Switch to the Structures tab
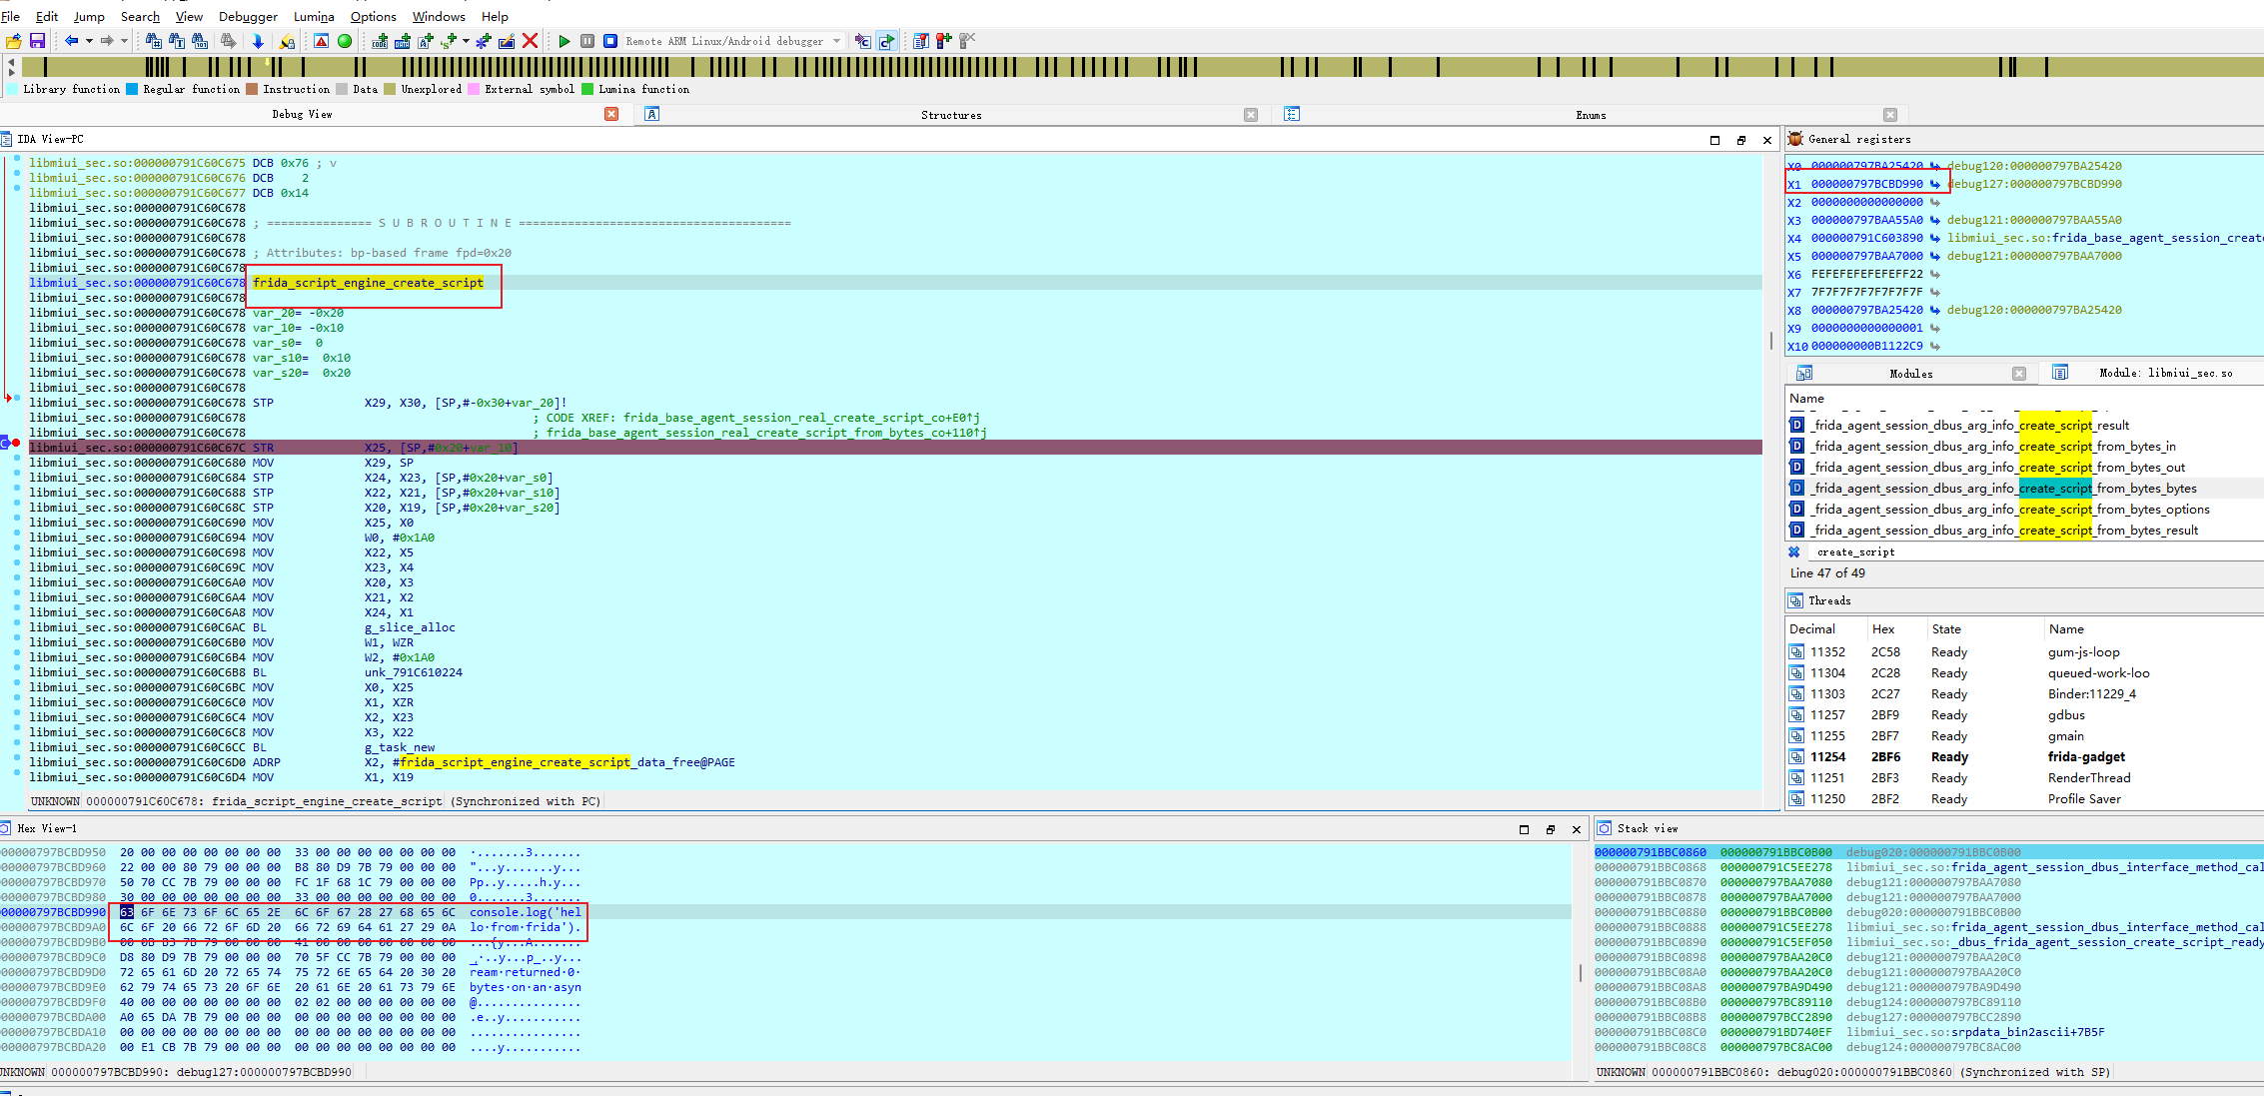Image resolution: width=2264 pixels, height=1096 pixels. coord(950,115)
